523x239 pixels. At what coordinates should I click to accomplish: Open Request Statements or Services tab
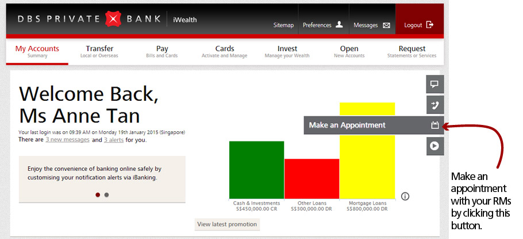(x=412, y=52)
